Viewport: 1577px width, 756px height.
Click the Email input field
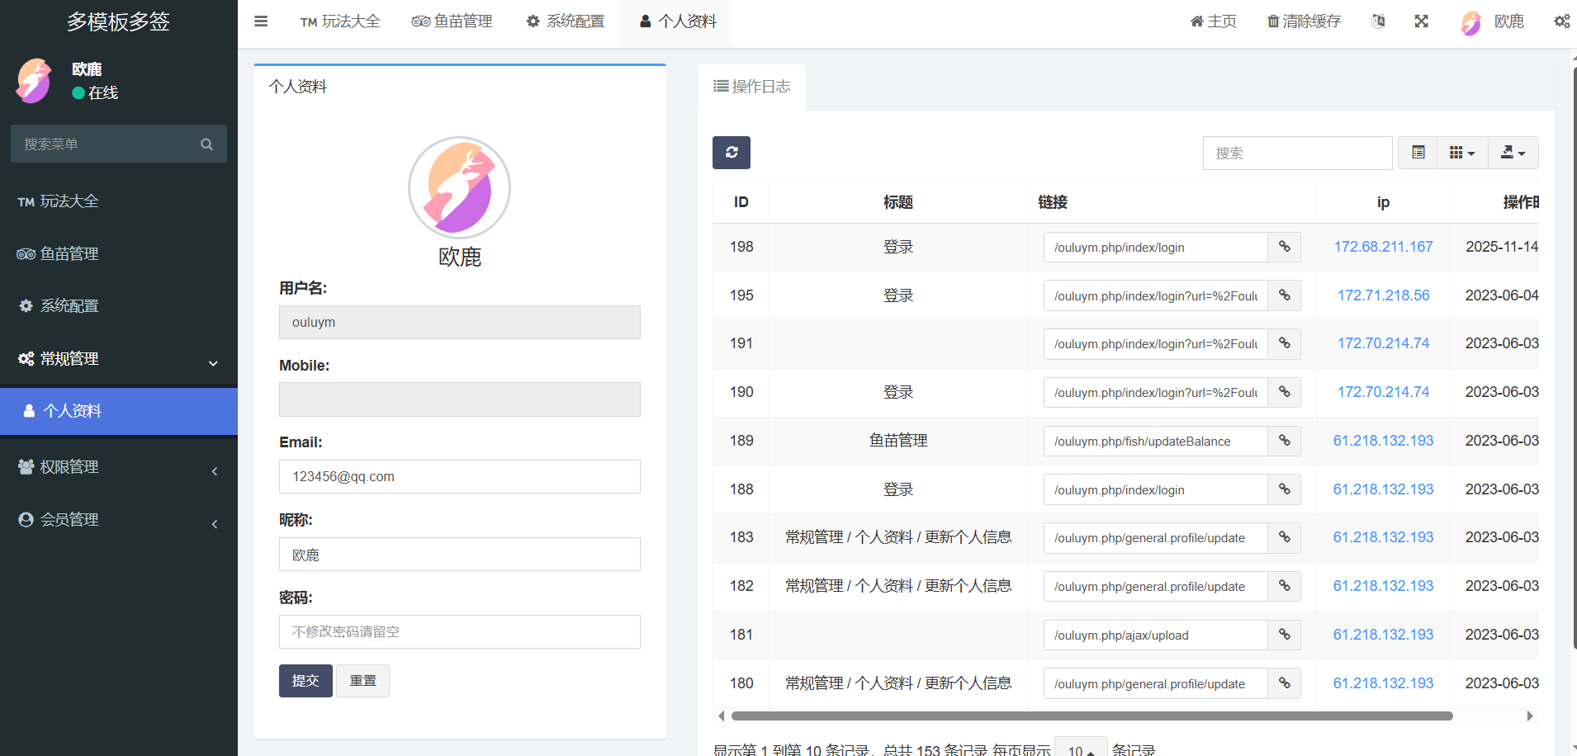point(459,477)
